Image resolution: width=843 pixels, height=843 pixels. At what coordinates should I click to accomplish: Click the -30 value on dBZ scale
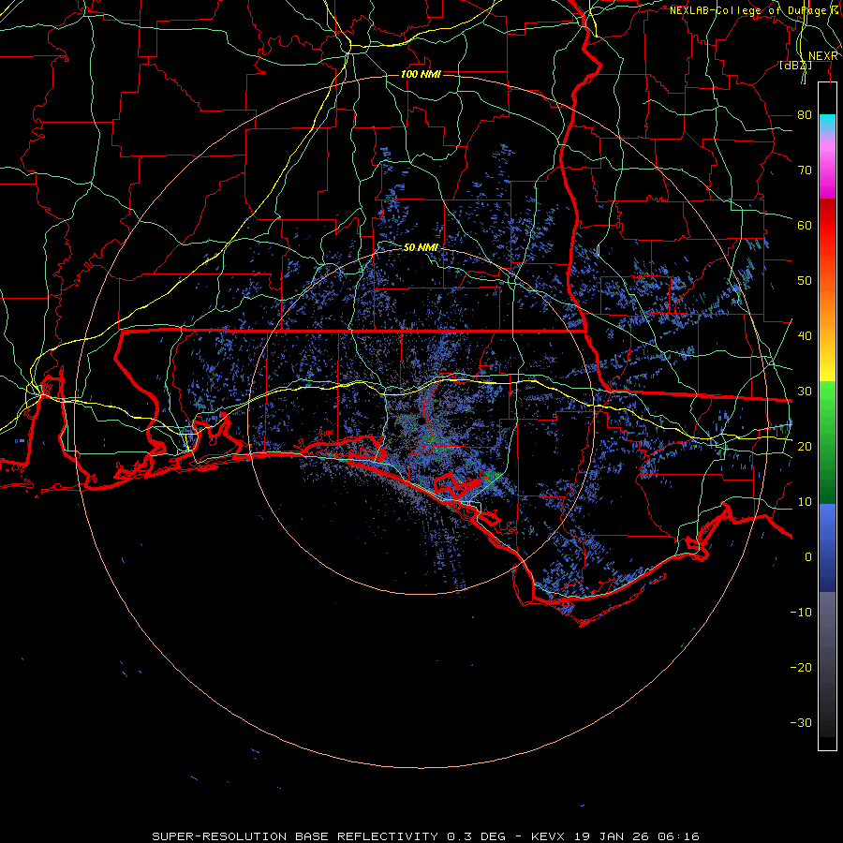[801, 723]
